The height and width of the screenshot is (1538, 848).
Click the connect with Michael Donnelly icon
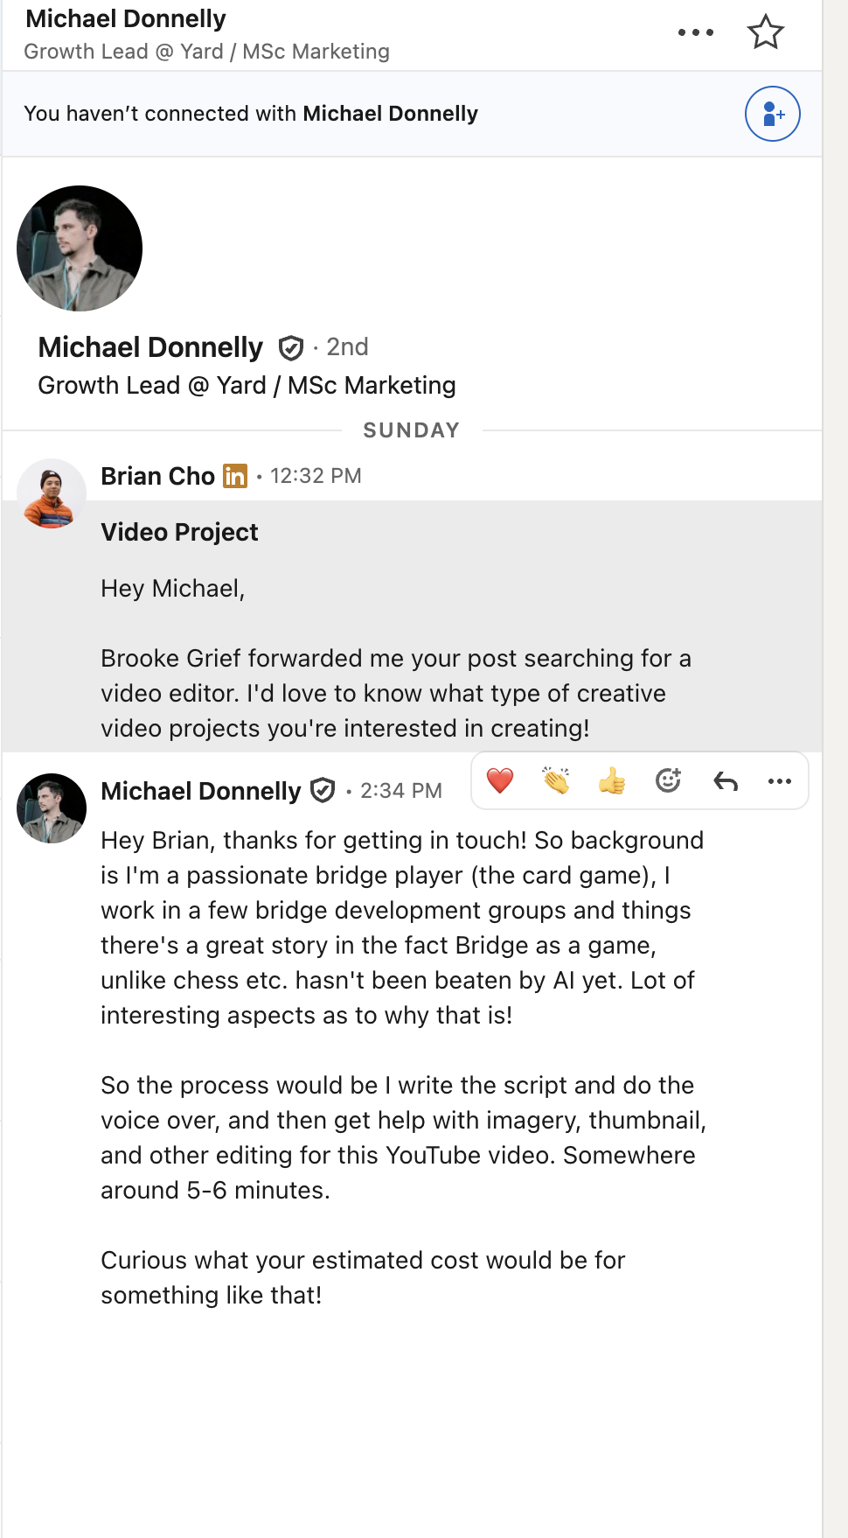coord(773,114)
